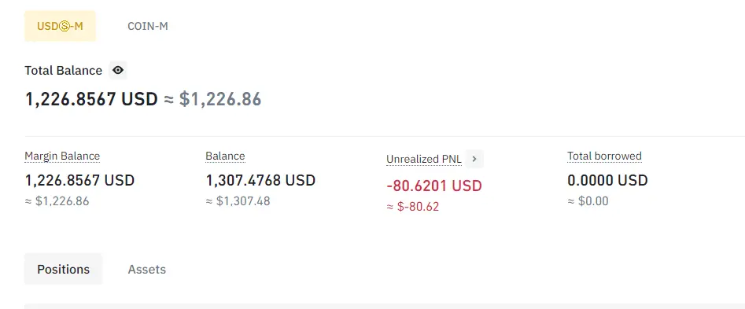The image size is (745, 309).
Task: Expand Unrealized PNL chevron arrow
Action: click(x=474, y=159)
